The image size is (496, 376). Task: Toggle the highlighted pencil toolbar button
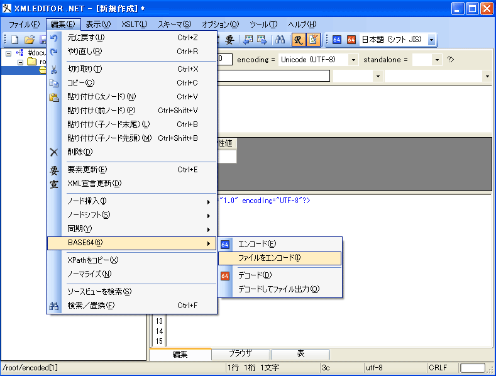point(314,40)
